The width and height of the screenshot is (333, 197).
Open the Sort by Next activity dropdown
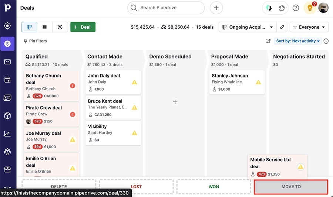(x=298, y=41)
